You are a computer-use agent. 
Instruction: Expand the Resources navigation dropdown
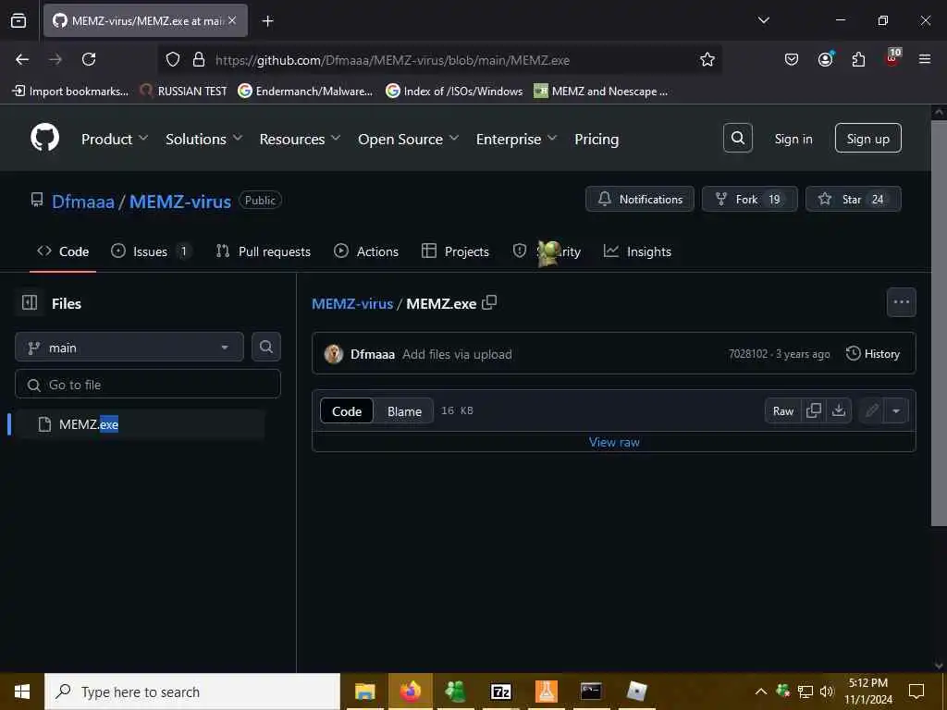301,139
